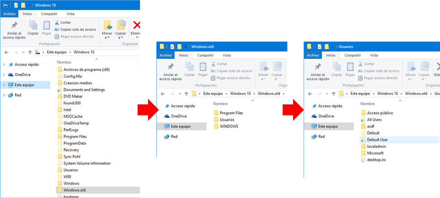Select Documents and Settings in Windows 10 list
Viewport: 440px width, 198px height.
[x=81, y=90]
